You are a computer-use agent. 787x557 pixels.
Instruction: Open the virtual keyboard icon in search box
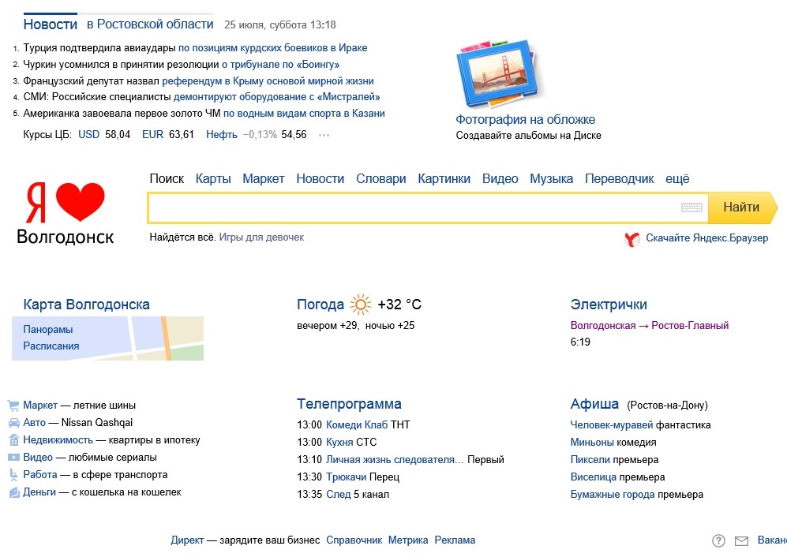tap(691, 207)
